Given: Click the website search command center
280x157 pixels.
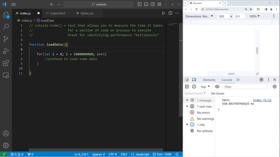Looking at the screenshot, I should click(x=98, y=4).
